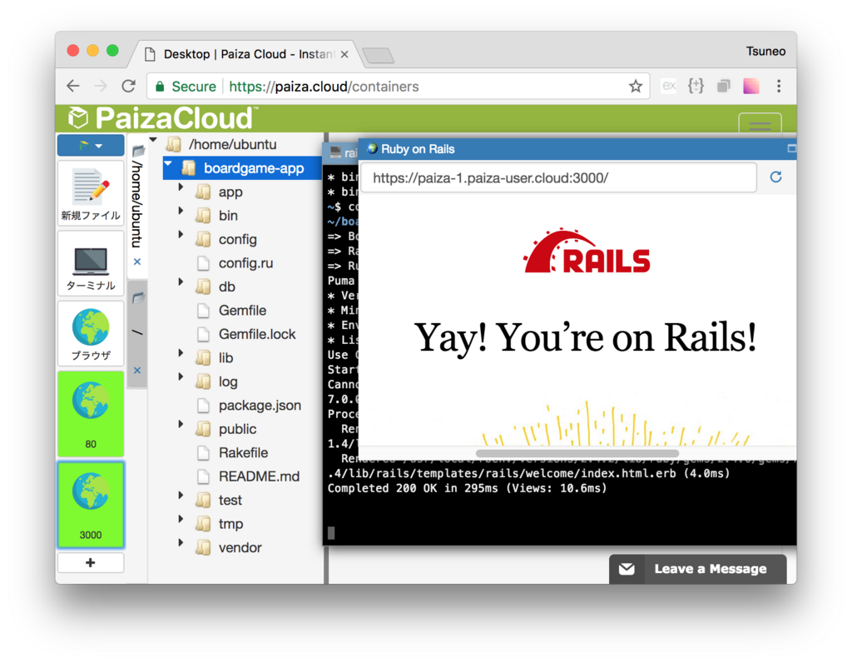The width and height of the screenshot is (852, 663).
Task: Open the Rakefile file
Action: click(243, 452)
